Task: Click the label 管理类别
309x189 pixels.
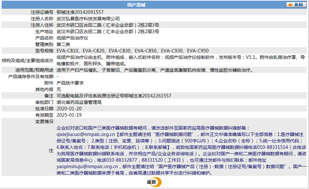Action: (44, 44)
